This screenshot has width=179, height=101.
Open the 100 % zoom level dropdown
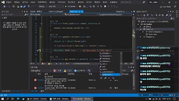(x=34, y=64)
